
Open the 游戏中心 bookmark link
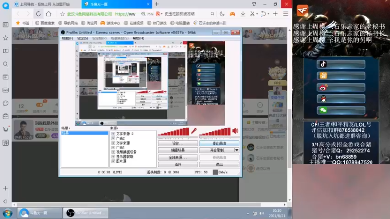tap(111, 23)
